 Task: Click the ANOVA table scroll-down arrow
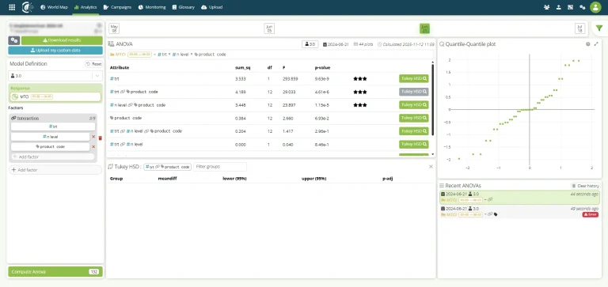tap(433, 154)
